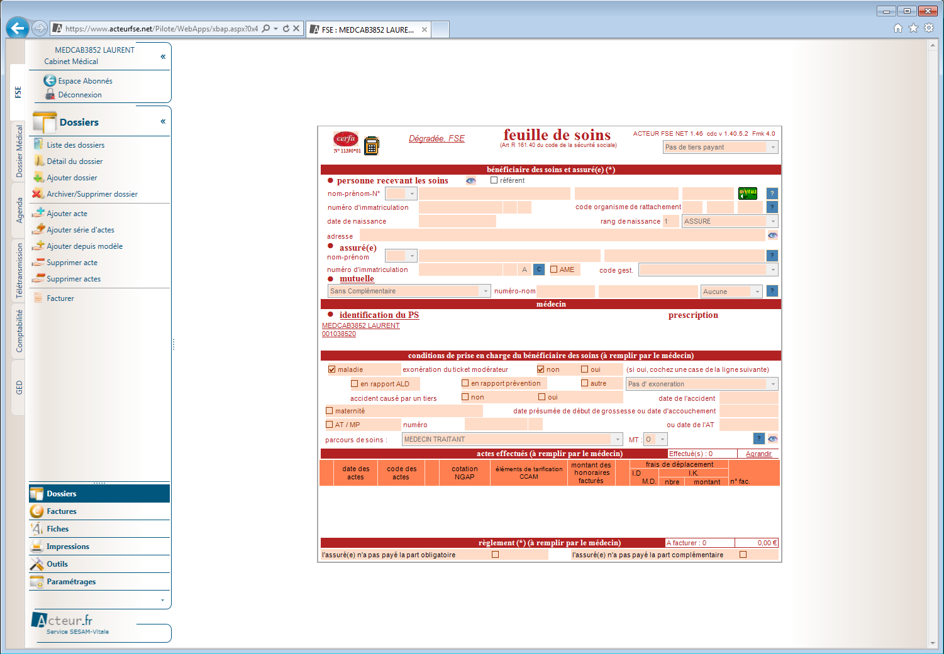The height and width of the screenshot is (654, 944).
Task: Expand the parcours de soins MEDECIN TRAITANT dropdown
Action: [618, 440]
